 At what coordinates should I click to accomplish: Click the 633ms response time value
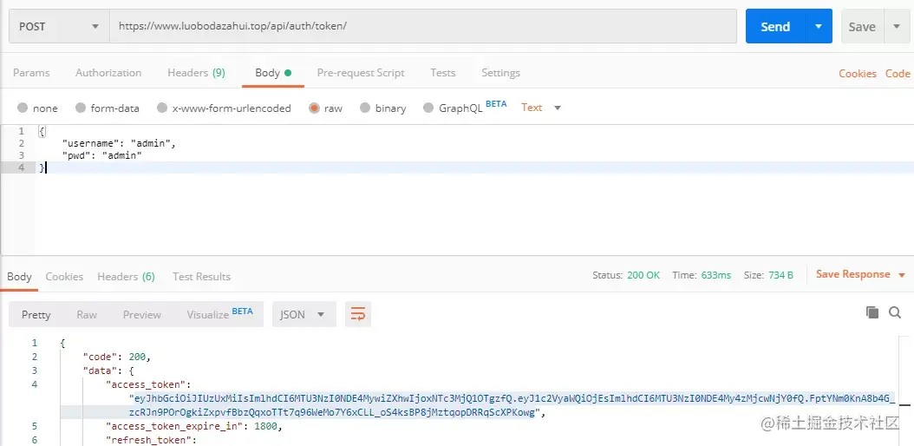tap(714, 275)
